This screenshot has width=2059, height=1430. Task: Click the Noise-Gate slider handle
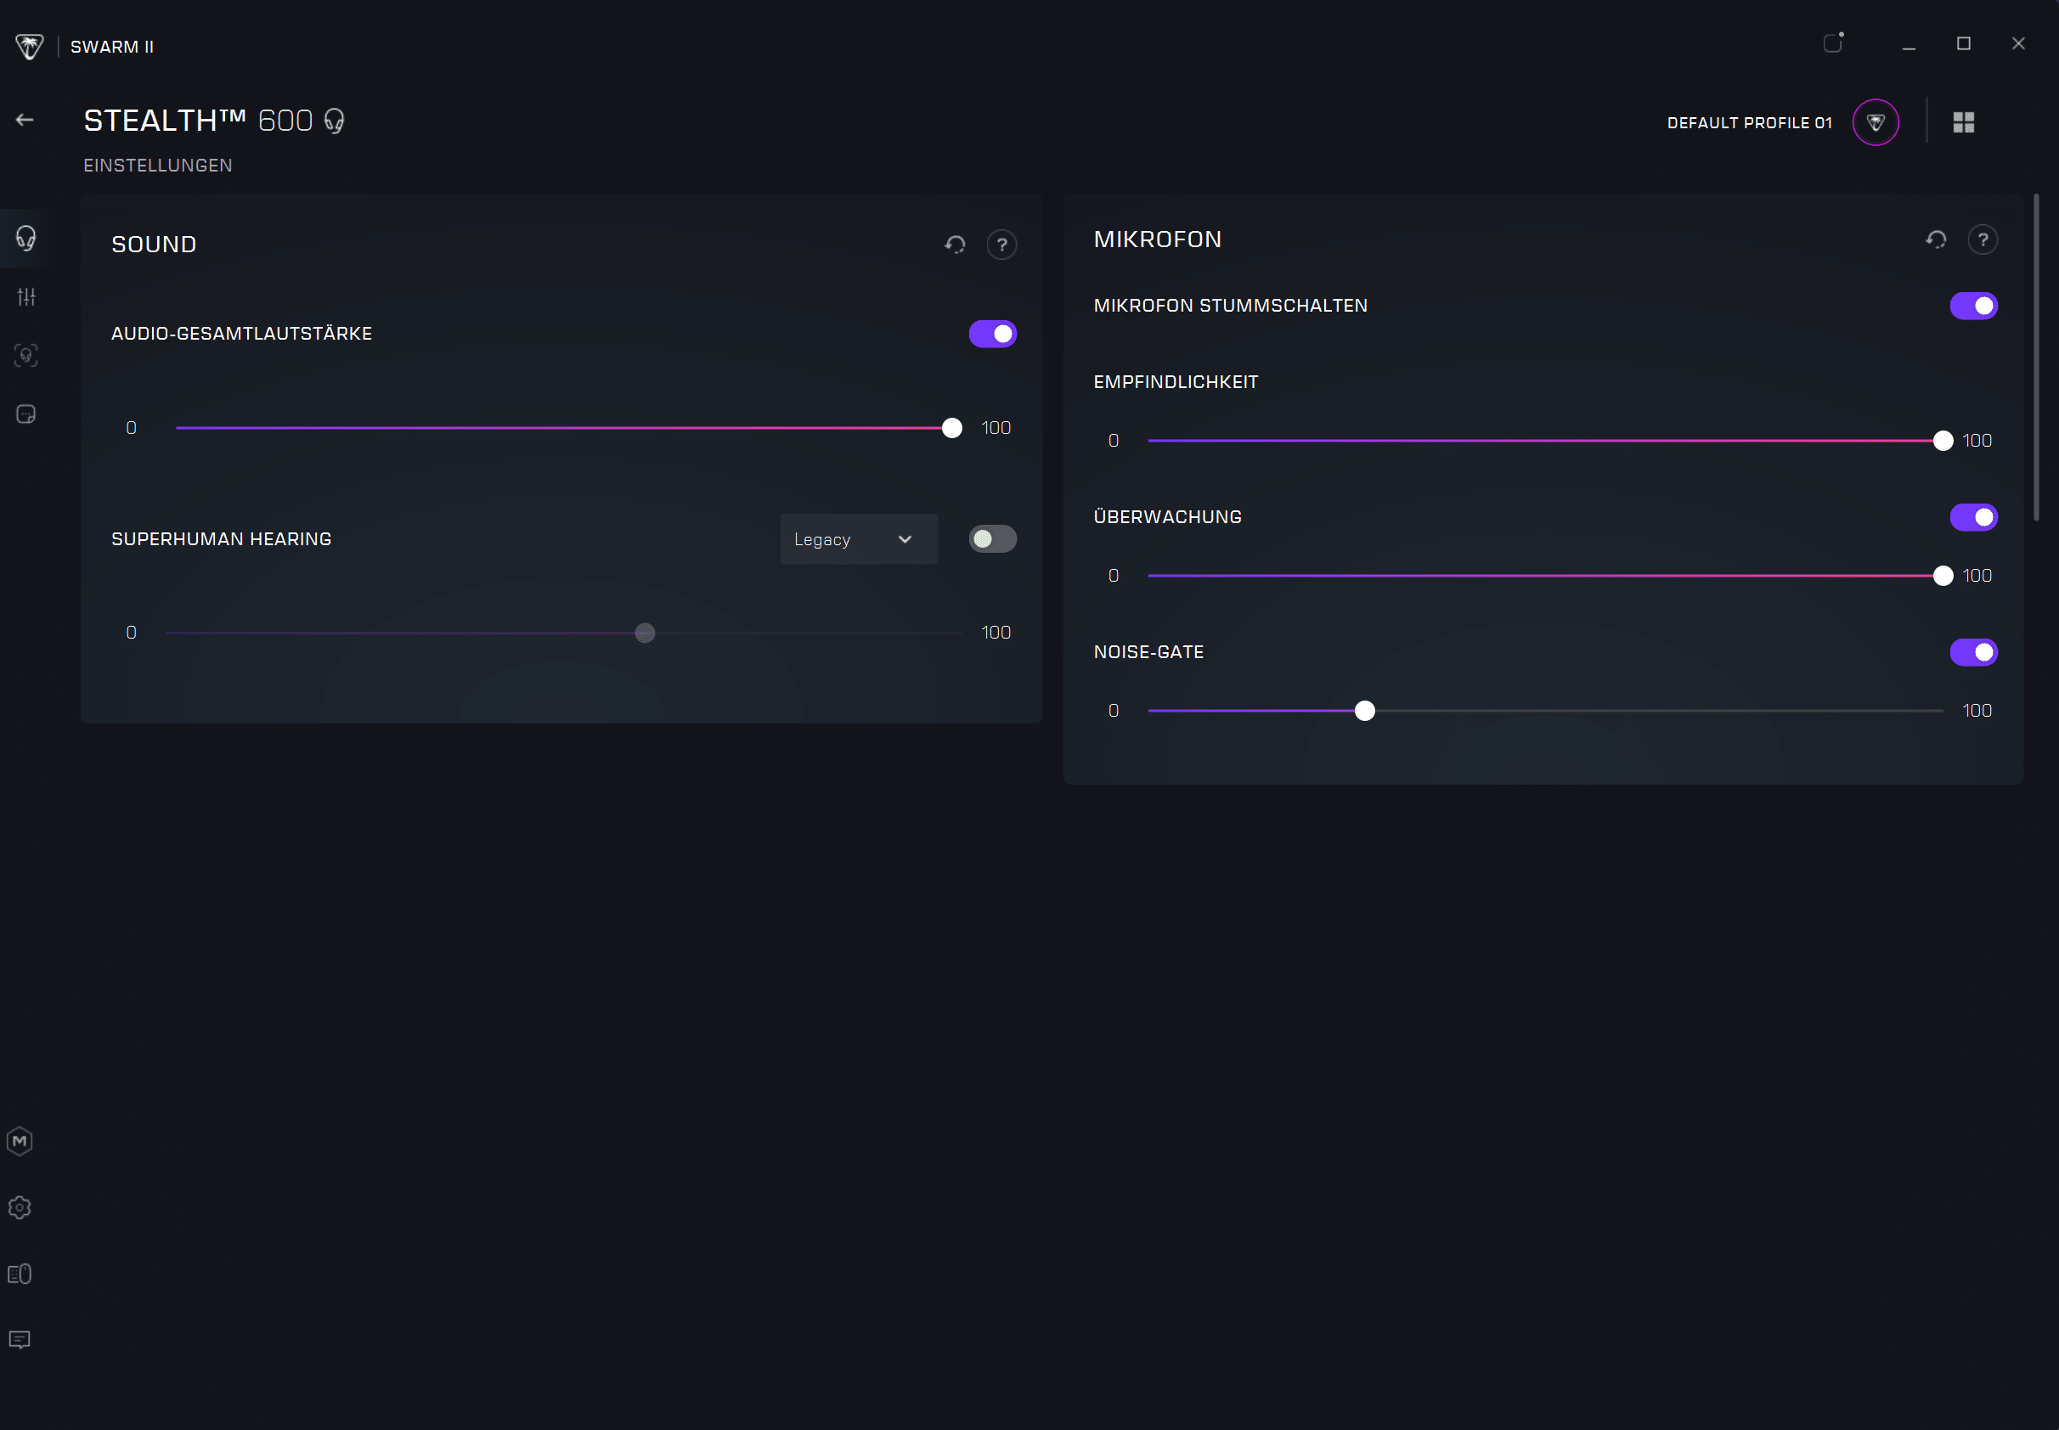[x=1363, y=712]
